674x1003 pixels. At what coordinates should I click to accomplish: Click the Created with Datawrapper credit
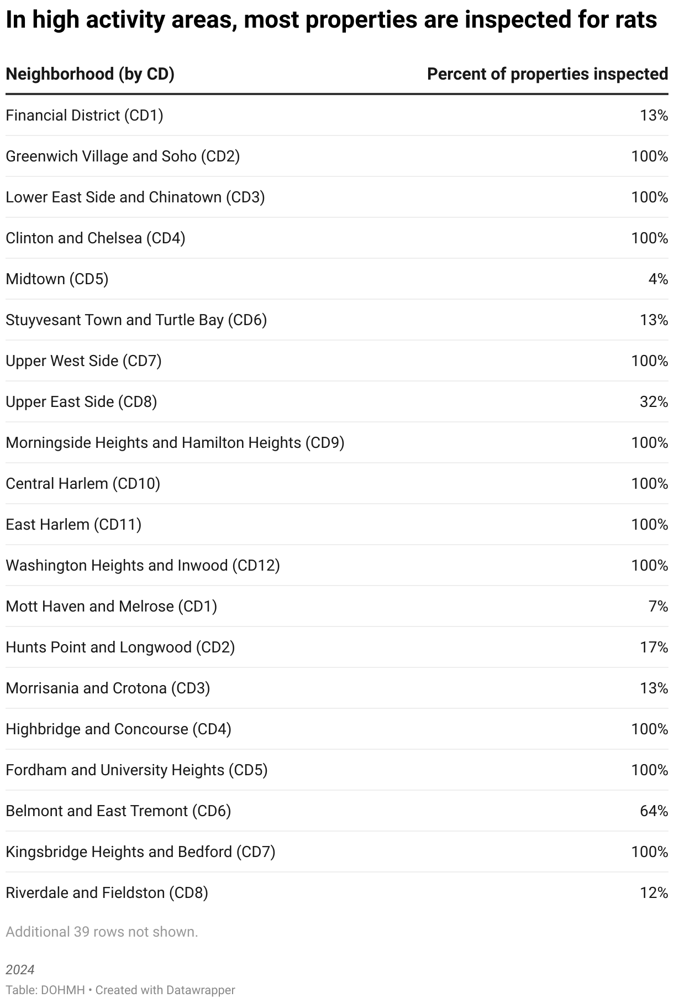click(x=165, y=990)
